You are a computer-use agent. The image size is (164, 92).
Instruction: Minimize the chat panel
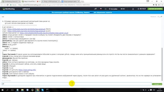[x=160, y=17]
